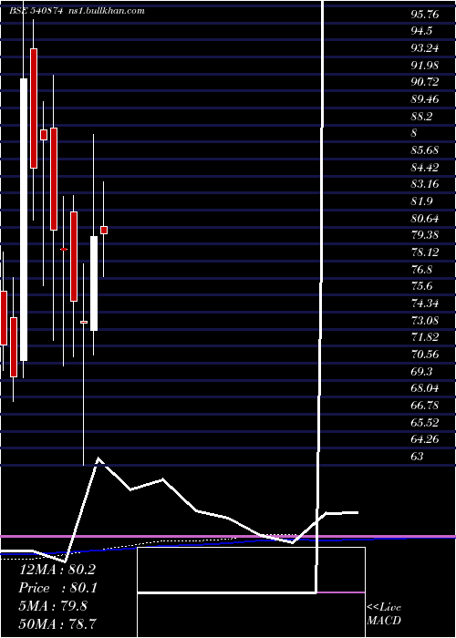Select the 65.52 price axis label
Image resolution: width=456 pixels, height=638 pixels.
425,423
